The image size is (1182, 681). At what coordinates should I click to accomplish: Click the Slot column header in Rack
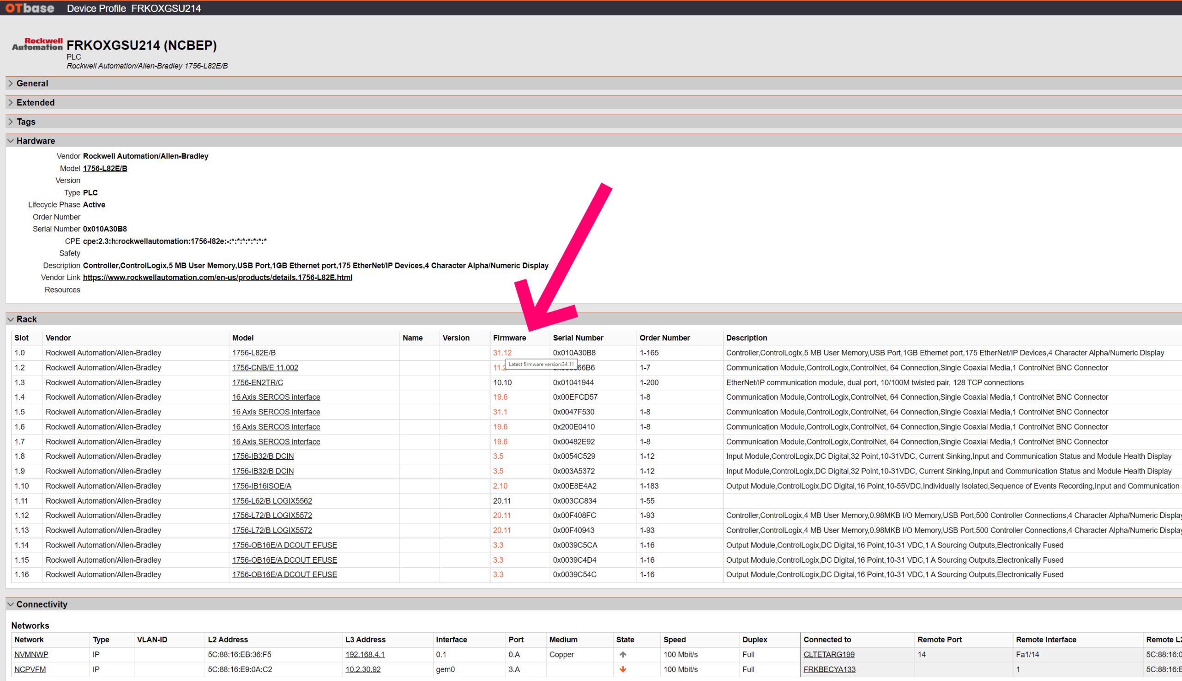pyautogui.click(x=22, y=338)
